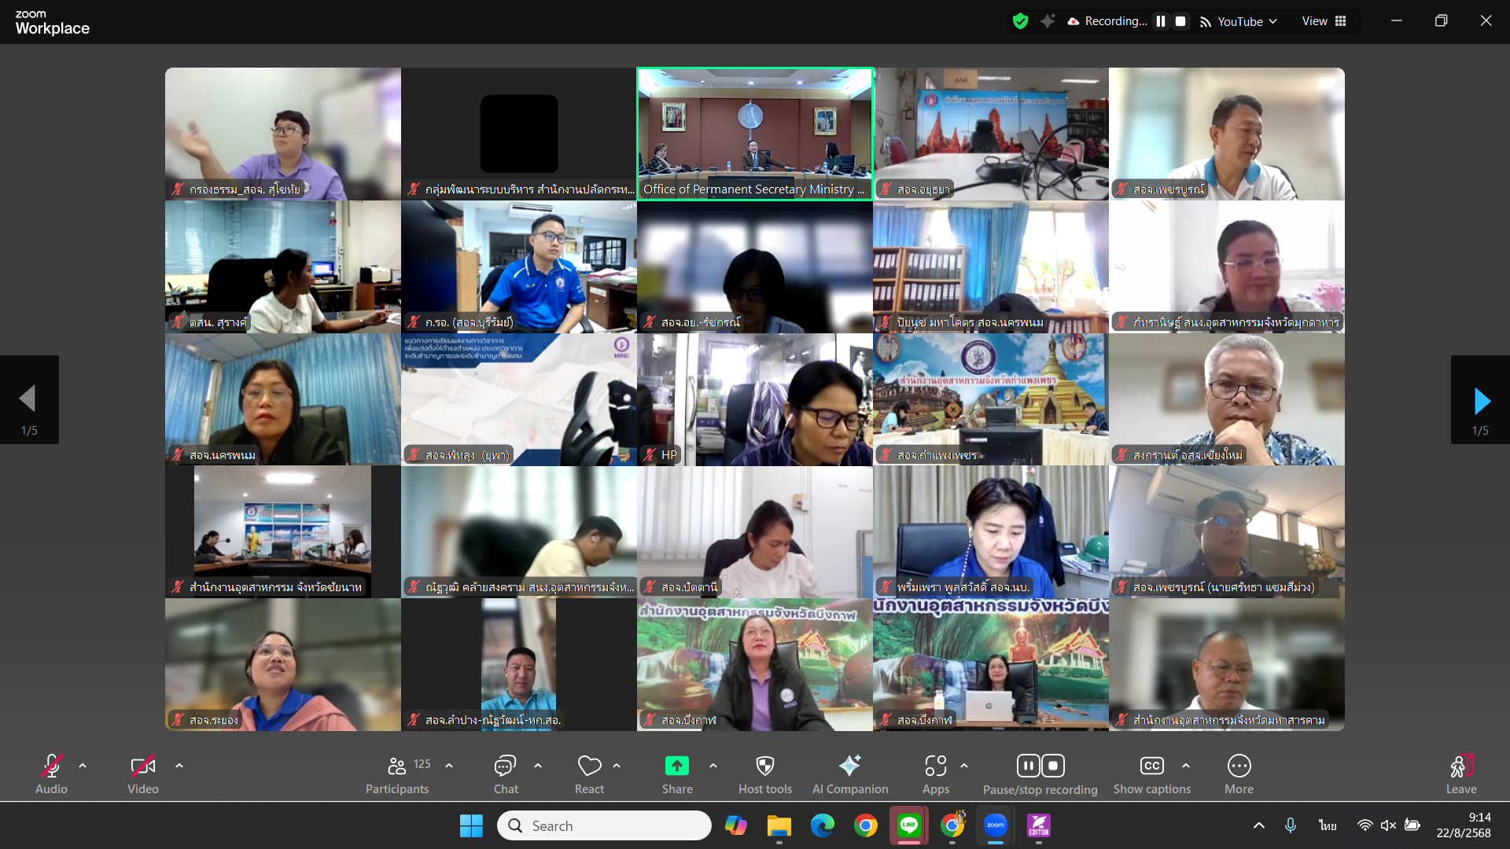Toggle Show captions CC button
This screenshot has width=1510, height=849.
1151,766
